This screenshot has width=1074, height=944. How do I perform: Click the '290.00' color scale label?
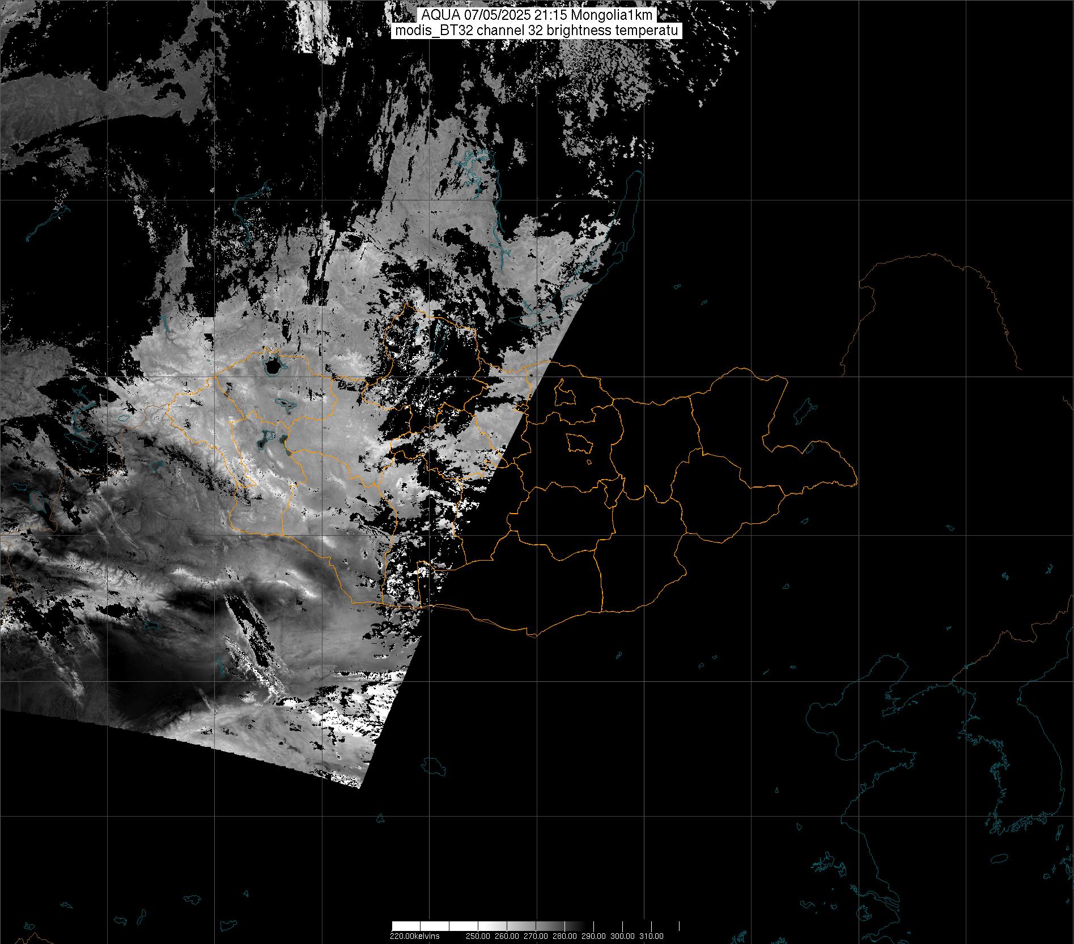point(594,936)
